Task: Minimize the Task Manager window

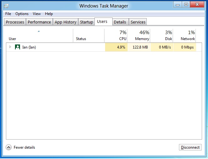Action: coord(177,5)
